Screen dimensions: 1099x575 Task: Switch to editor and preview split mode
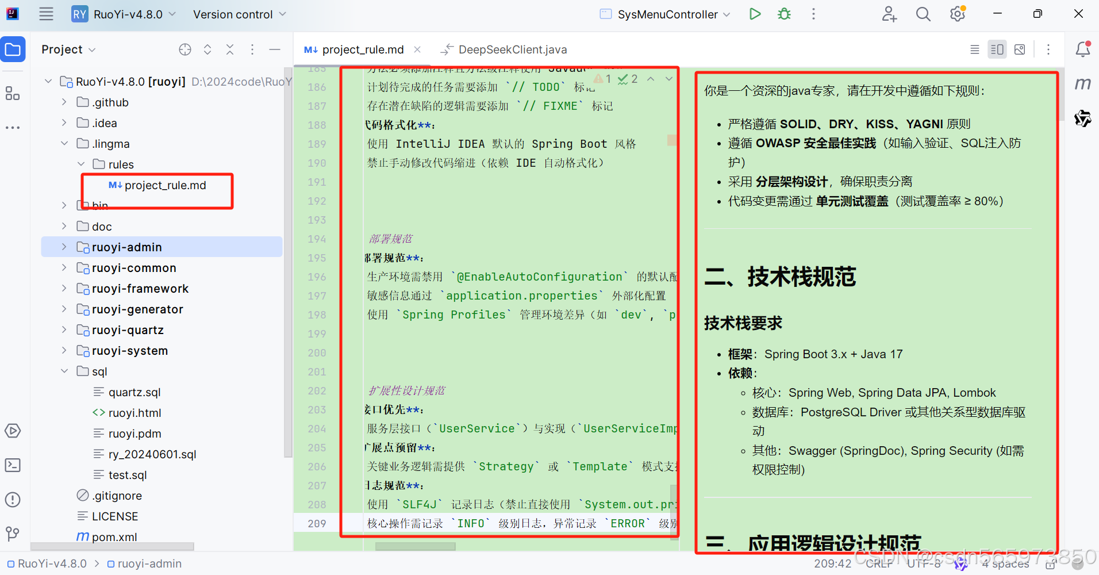[997, 49]
